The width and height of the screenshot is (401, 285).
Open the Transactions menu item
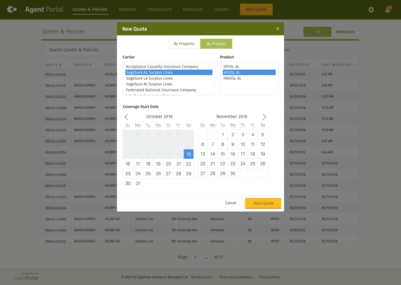coord(159,9)
